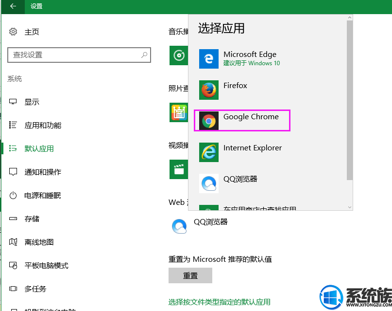Open 通知和操作 settings
The image size is (392, 311).
[43, 172]
